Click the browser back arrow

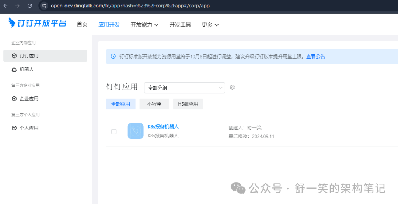tap(6, 6)
